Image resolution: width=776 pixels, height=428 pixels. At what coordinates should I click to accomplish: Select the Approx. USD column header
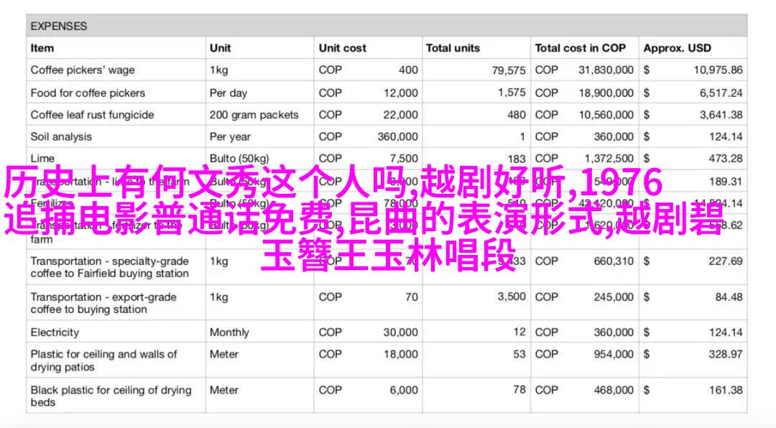coord(677,48)
